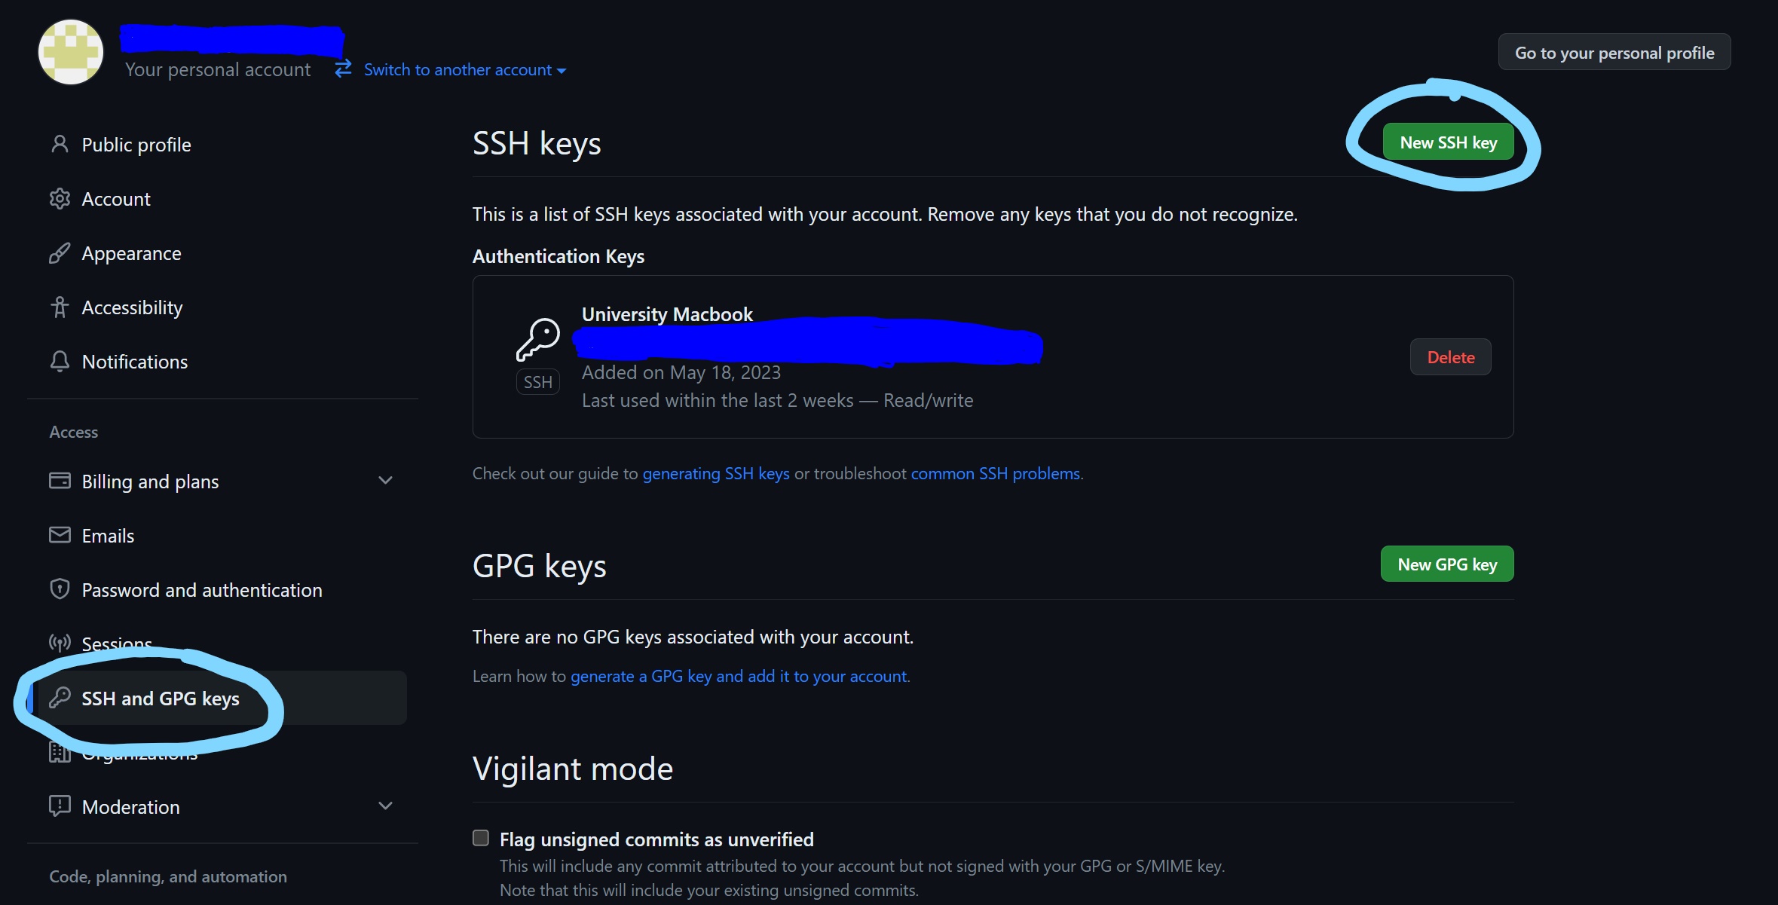Click the Appearance paintbrush icon

point(60,252)
